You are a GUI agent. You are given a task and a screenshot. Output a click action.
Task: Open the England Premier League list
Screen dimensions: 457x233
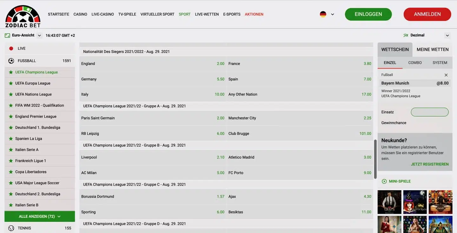pos(40,116)
